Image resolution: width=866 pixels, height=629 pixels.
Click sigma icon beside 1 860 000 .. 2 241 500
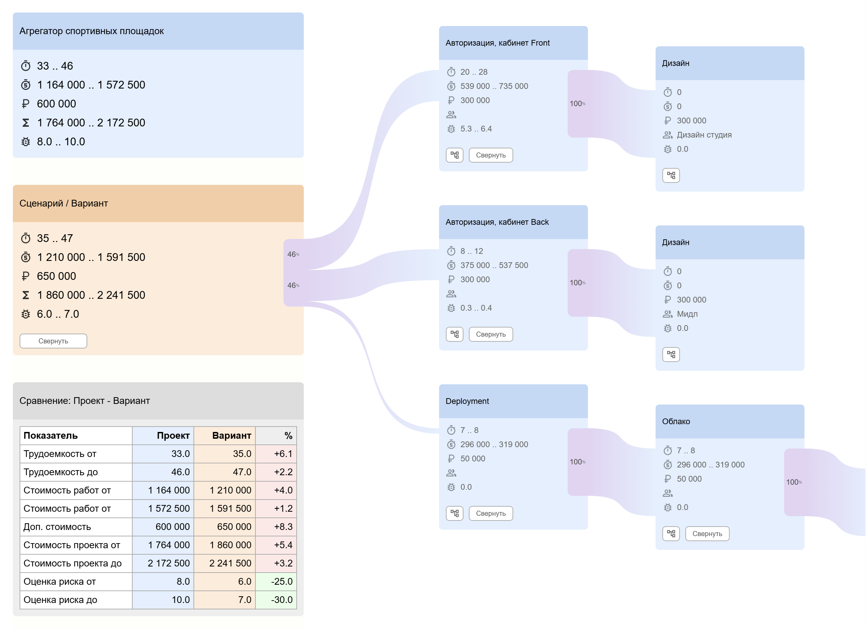(x=26, y=295)
